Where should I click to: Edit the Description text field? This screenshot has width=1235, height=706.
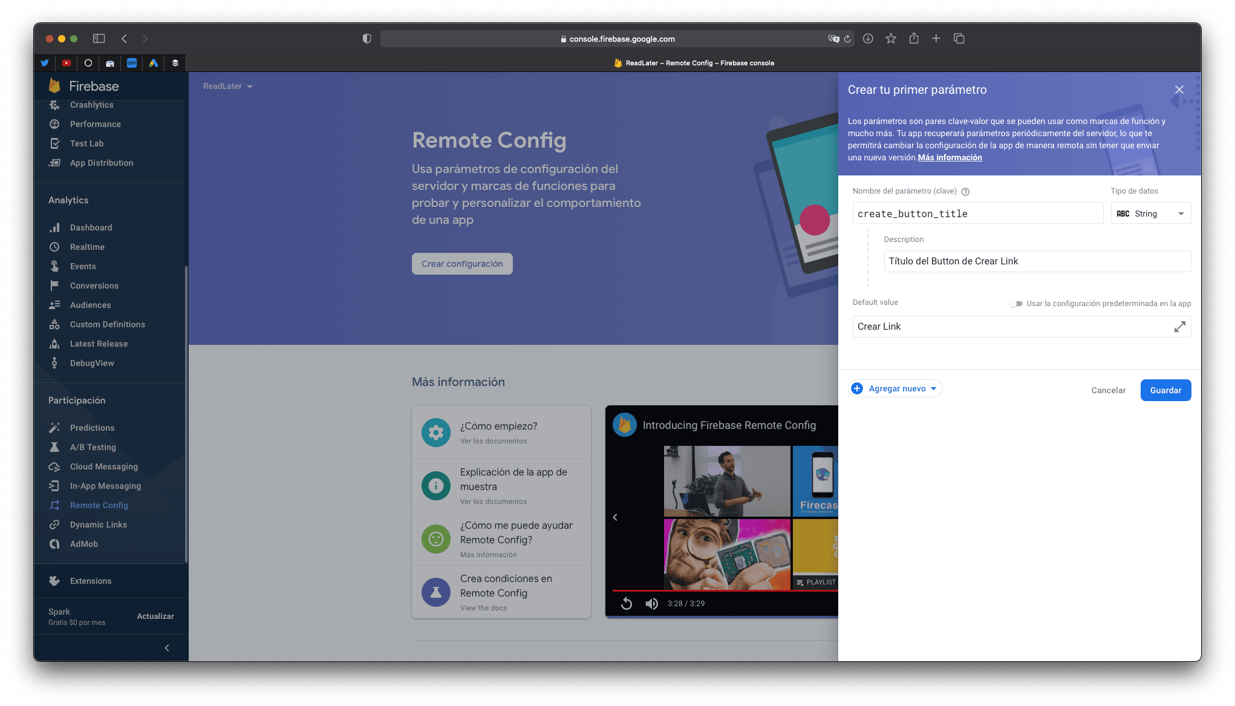coord(1037,261)
